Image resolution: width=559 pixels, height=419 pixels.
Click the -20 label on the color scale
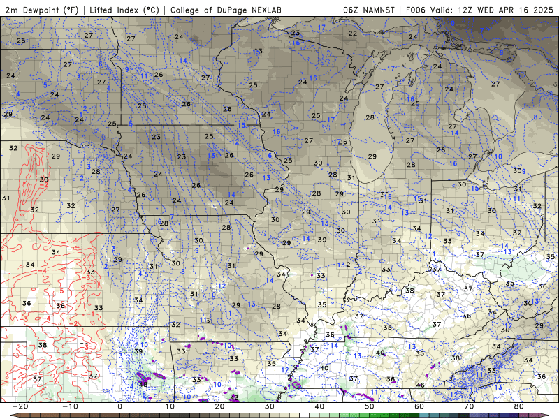click(x=20, y=406)
